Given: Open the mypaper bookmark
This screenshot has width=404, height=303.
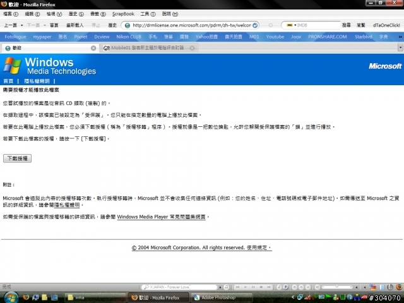Looking at the screenshot, I should pyautogui.click(x=42, y=37).
